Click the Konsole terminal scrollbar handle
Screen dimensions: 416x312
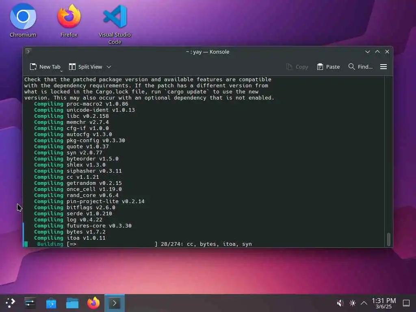click(x=389, y=239)
